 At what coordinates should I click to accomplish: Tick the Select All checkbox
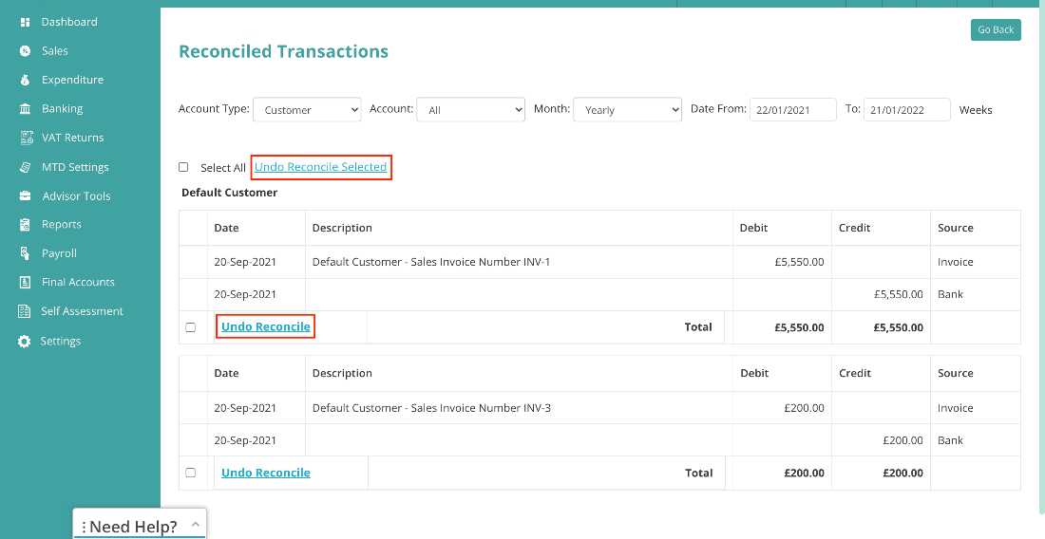(x=183, y=167)
